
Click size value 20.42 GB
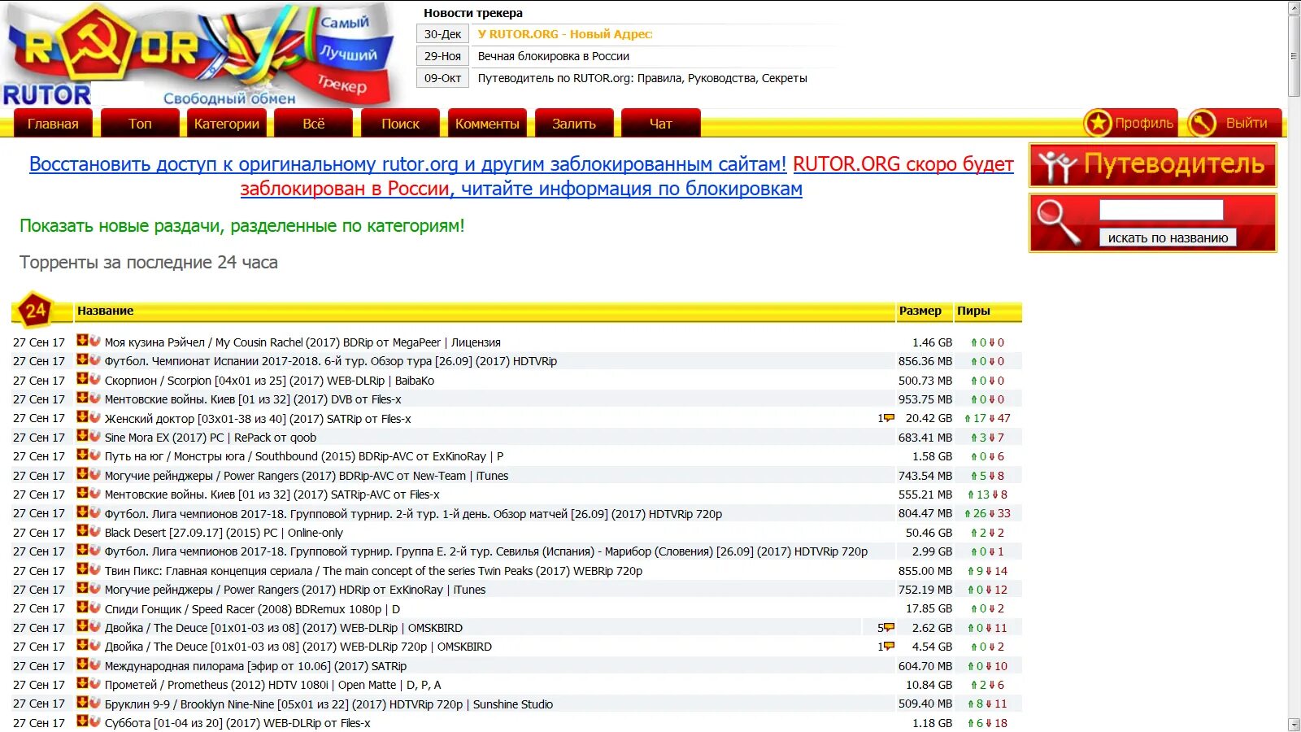point(929,418)
